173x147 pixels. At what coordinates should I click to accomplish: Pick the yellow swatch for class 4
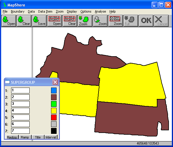(54, 111)
